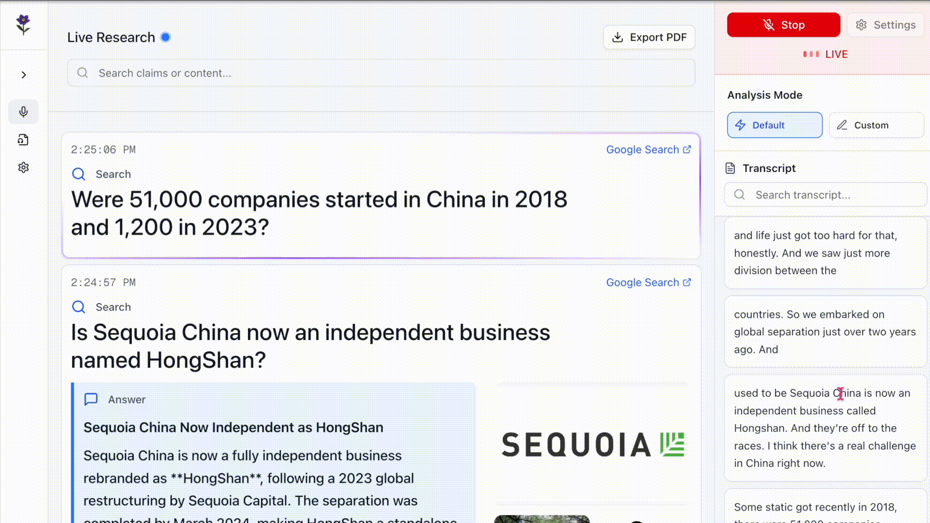
Task: Open Google Search link for 51,000 companies claim
Action: [x=648, y=150]
